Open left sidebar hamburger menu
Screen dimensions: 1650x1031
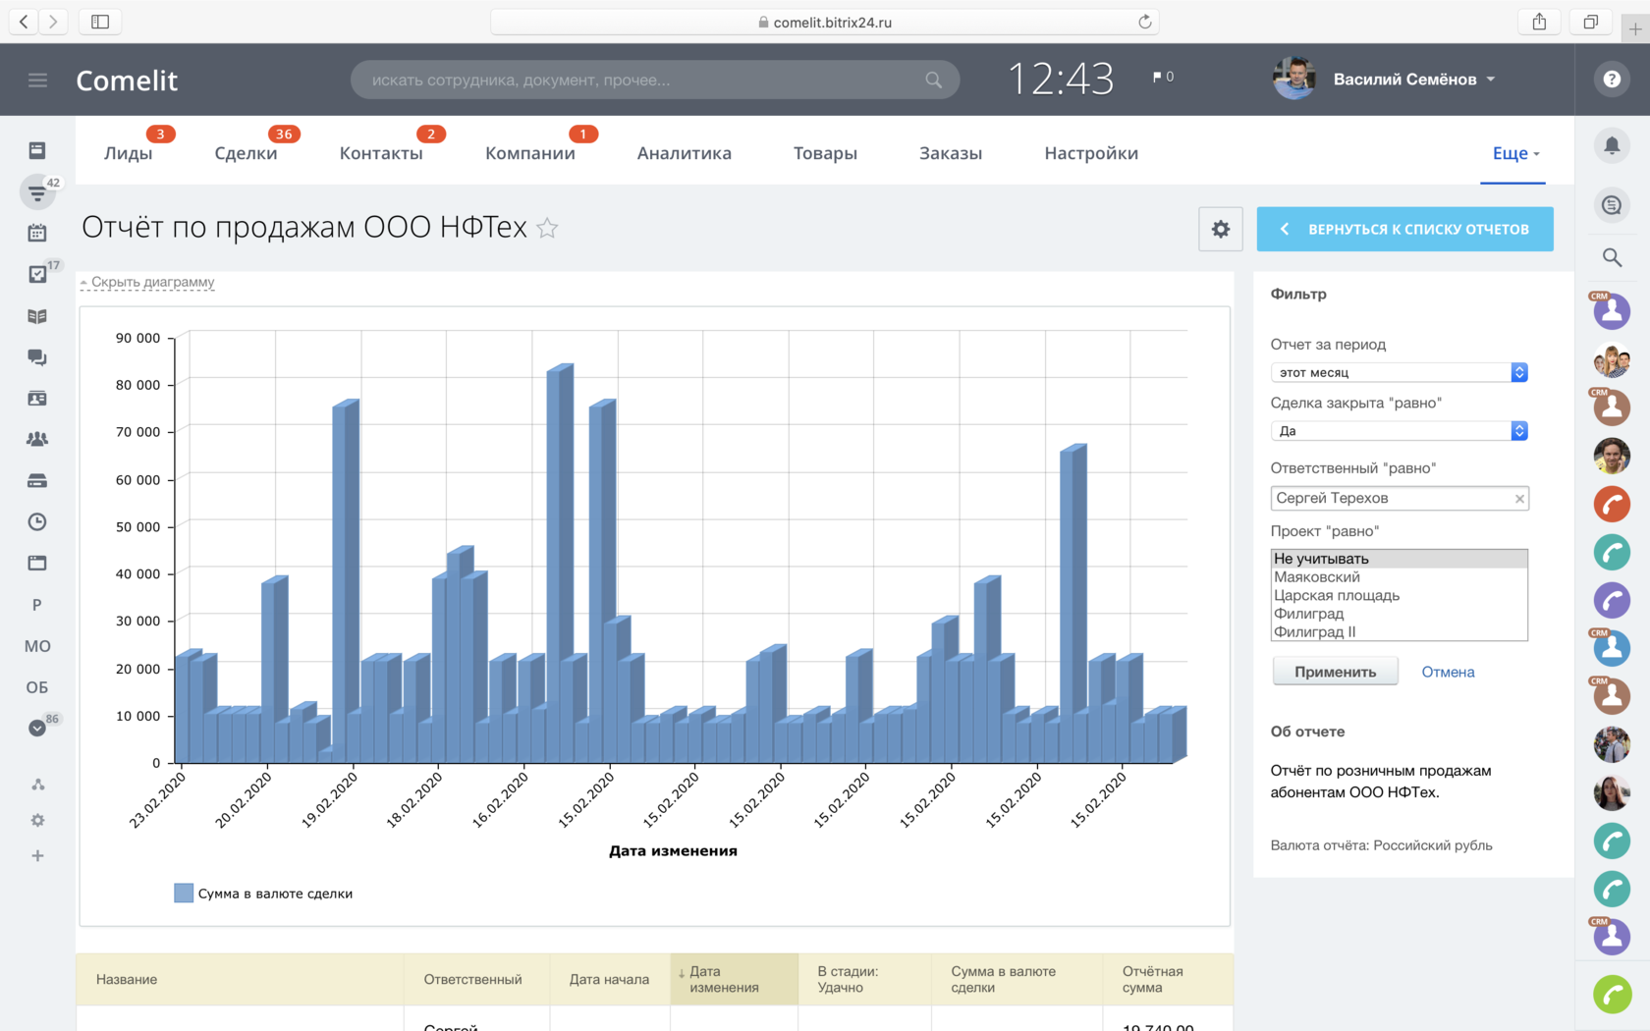[x=37, y=80]
